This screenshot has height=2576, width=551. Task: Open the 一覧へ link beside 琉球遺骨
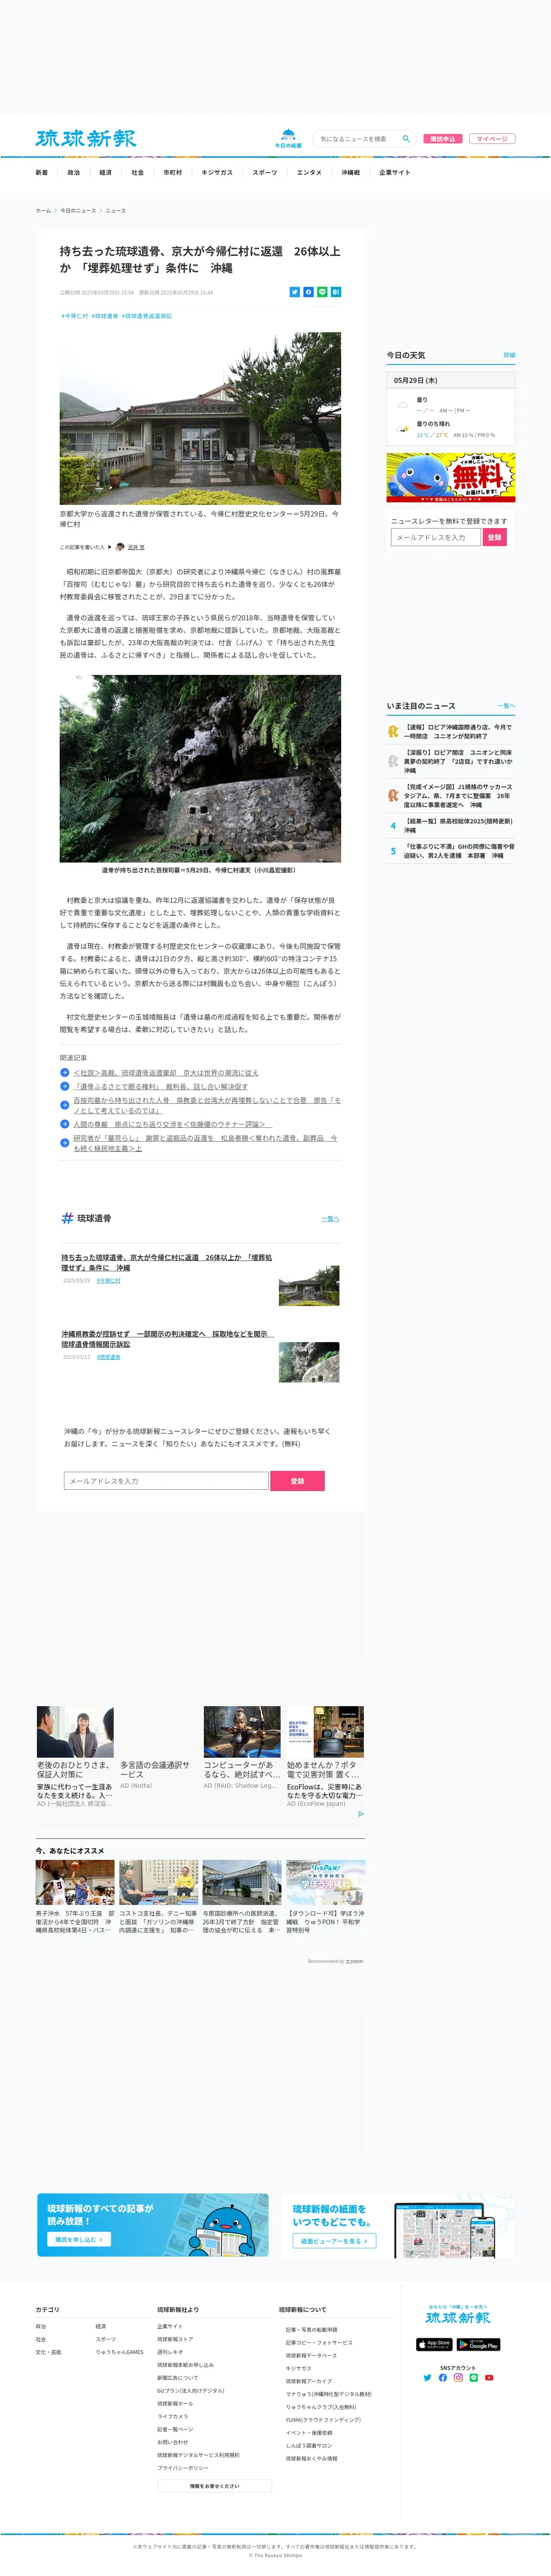(330, 1218)
